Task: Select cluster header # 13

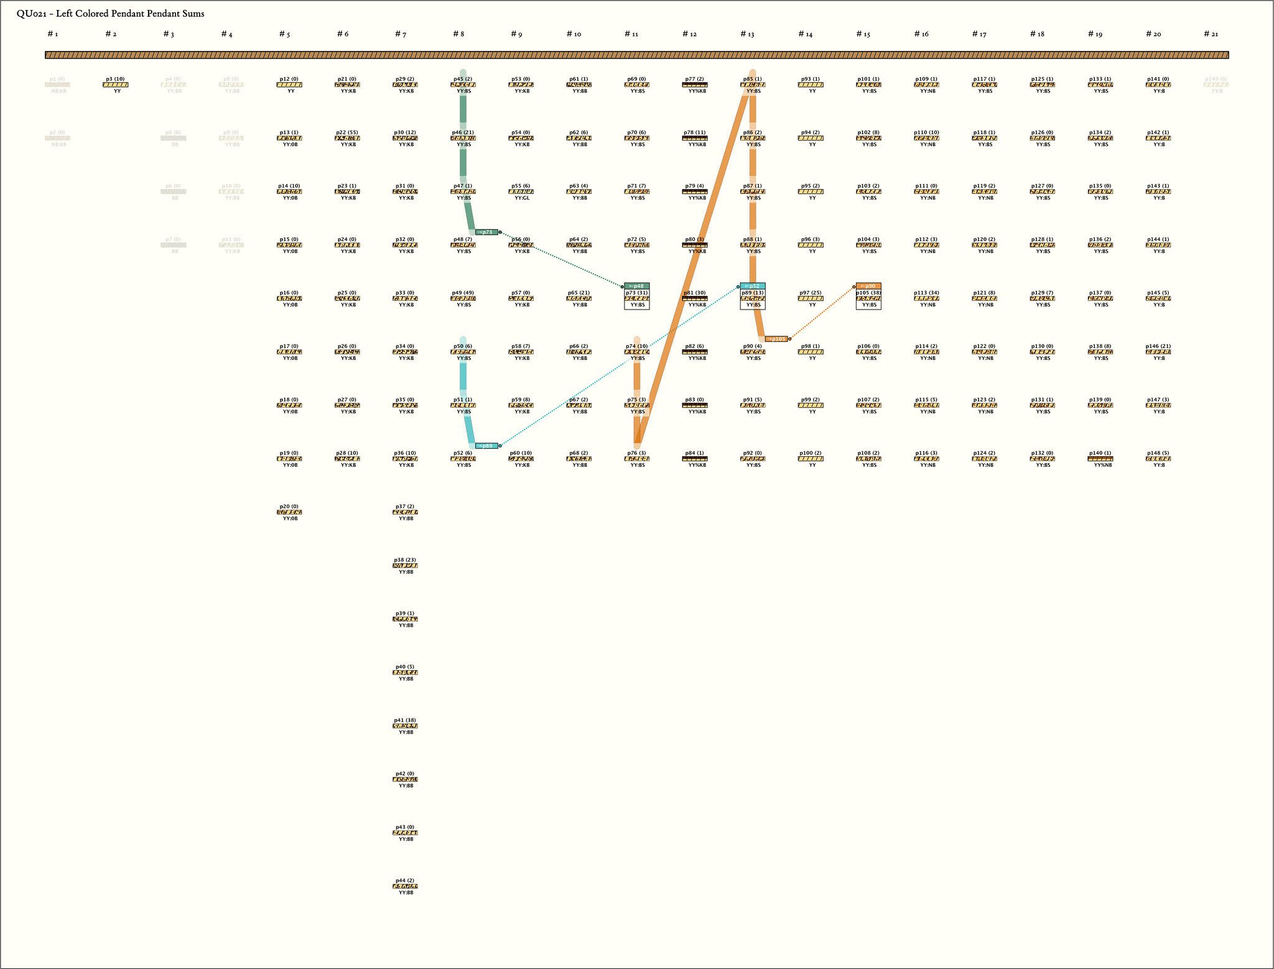Action: (747, 34)
